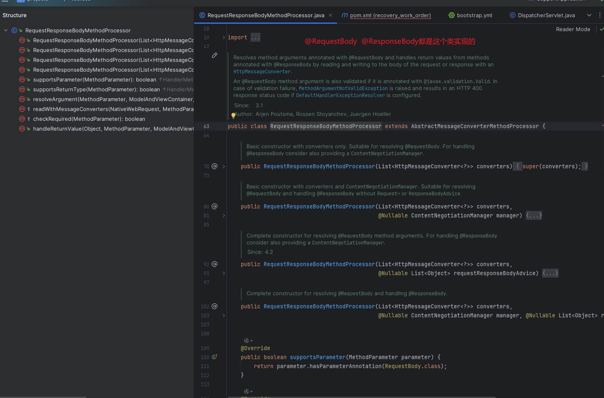604x398 pixels.
Task: Open the code vision icon below line 113
Action: (248, 391)
